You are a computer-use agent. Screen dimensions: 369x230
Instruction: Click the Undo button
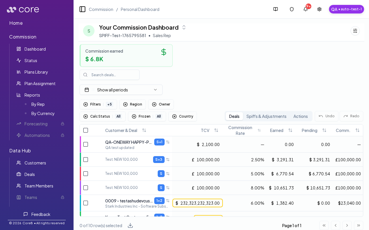click(326, 116)
